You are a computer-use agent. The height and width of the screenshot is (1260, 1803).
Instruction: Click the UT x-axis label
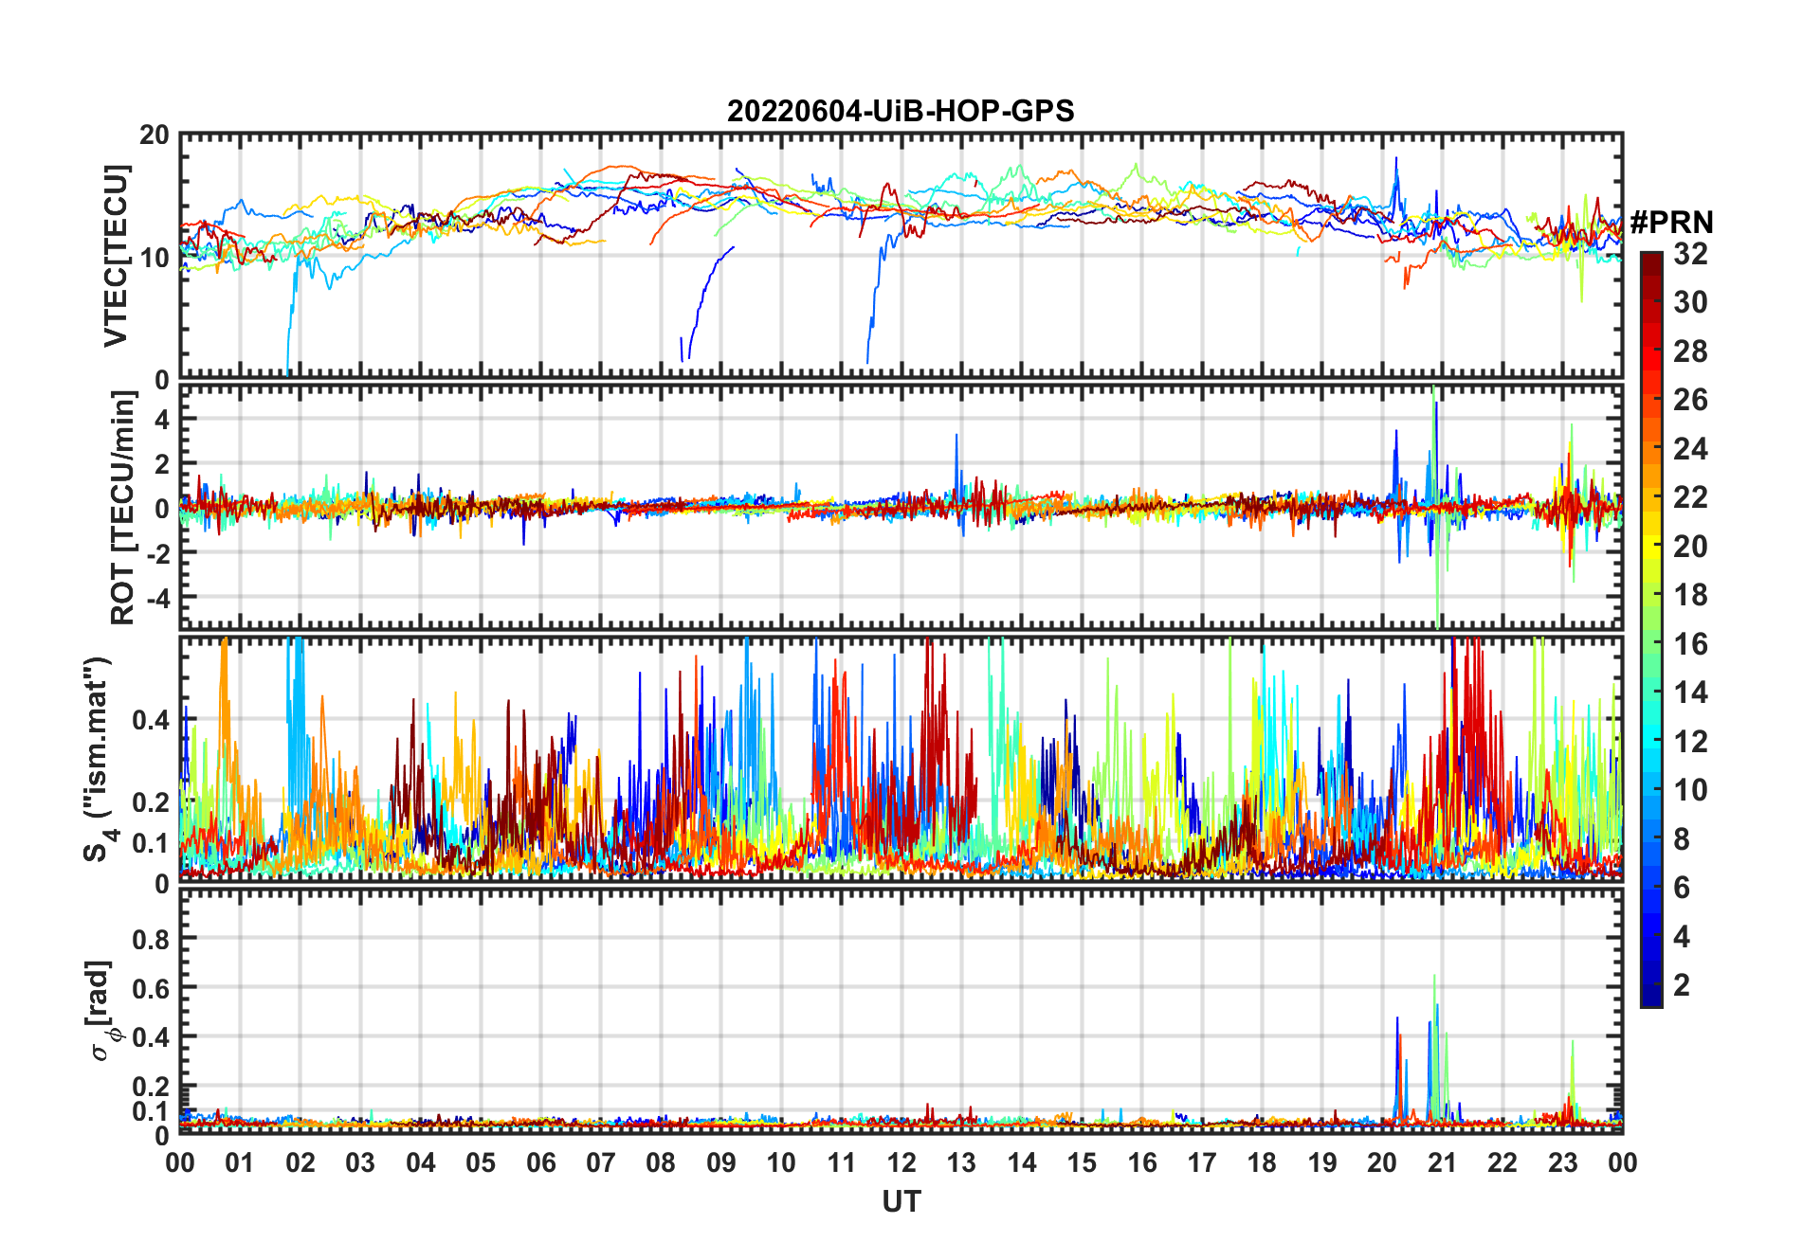click(x=901, y=1202)
